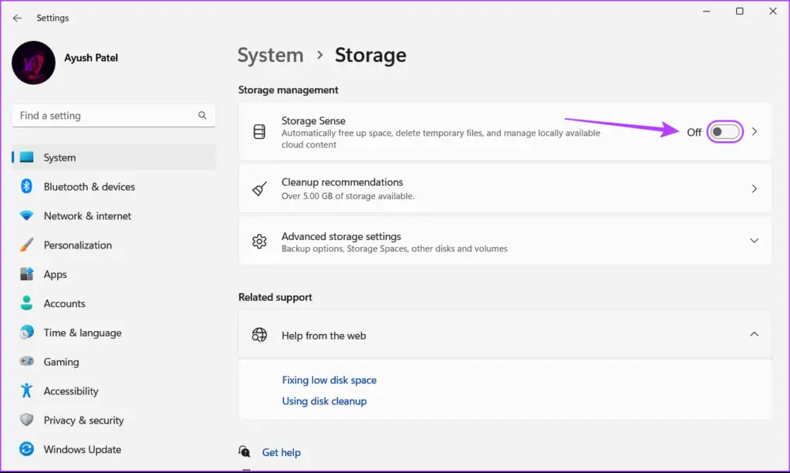The height and width of the screenshot is (473, 790).
Task: Expand Advanced storage settings
Action: tap(755, 241)
